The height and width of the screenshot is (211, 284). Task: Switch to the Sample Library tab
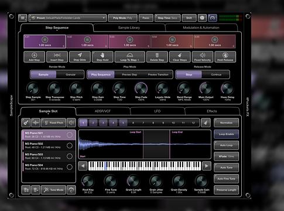pyautogui.click(x=129, y=28)
